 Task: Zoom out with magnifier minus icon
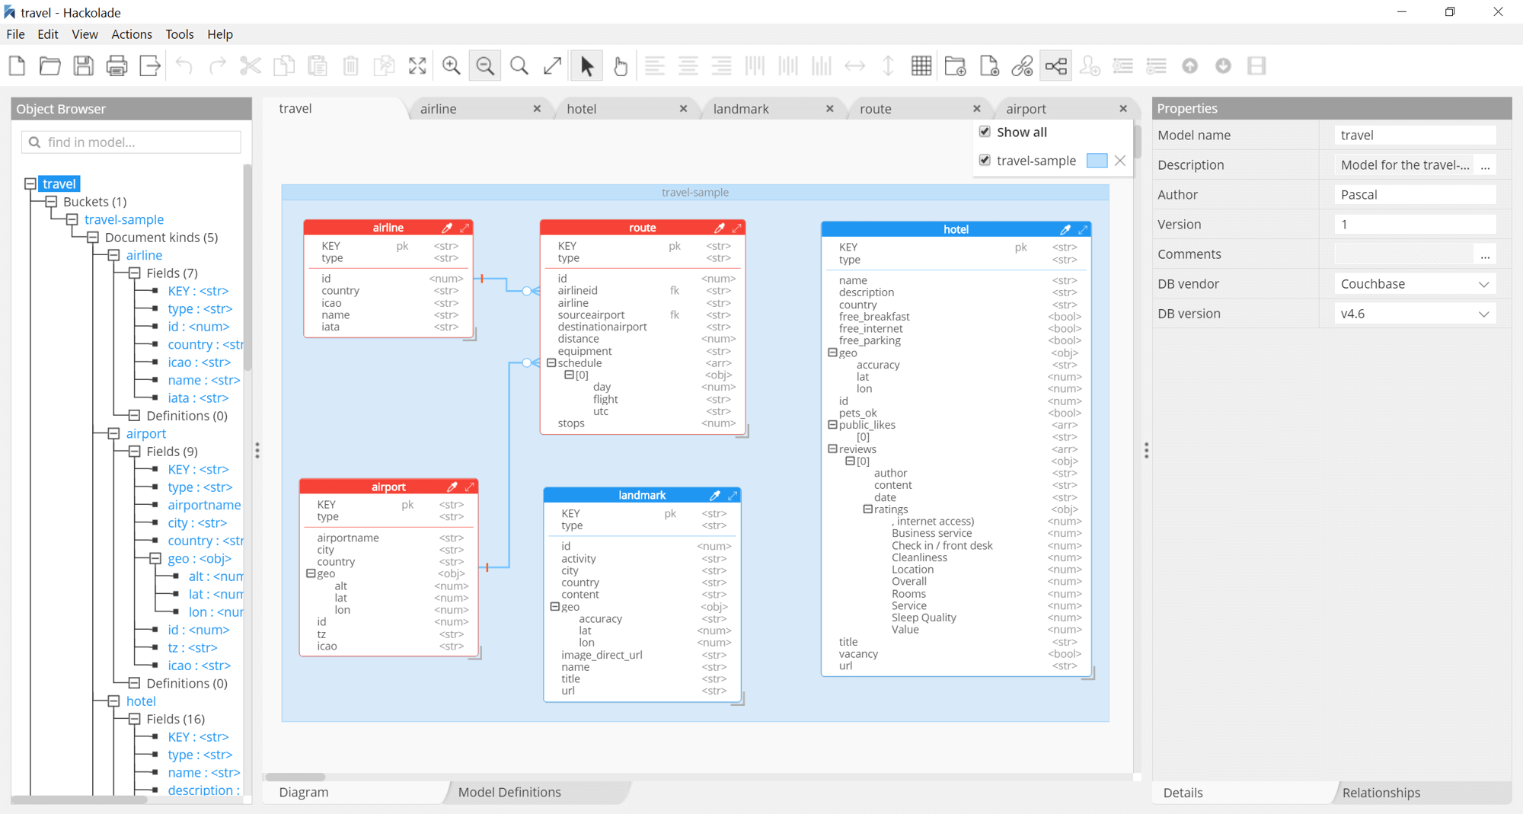click(485, 66)
